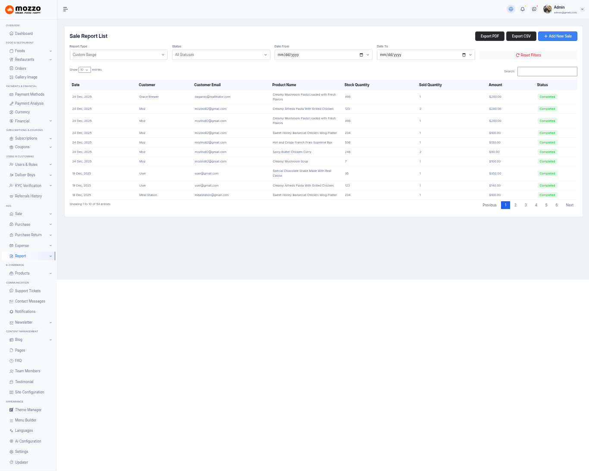Open the Report Type dropdown
The width and height of the screenshot is (589, 471).
[x=119, y=55]
